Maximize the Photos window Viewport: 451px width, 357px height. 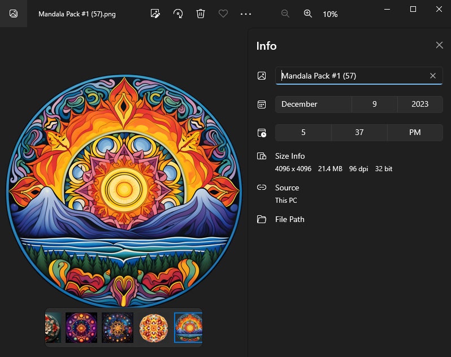413,9
